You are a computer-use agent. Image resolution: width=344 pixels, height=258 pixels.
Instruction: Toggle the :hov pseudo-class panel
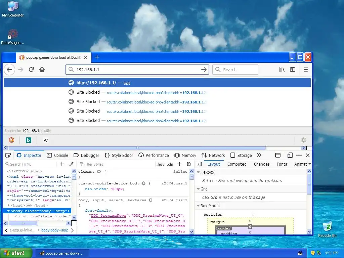(160, 164)
